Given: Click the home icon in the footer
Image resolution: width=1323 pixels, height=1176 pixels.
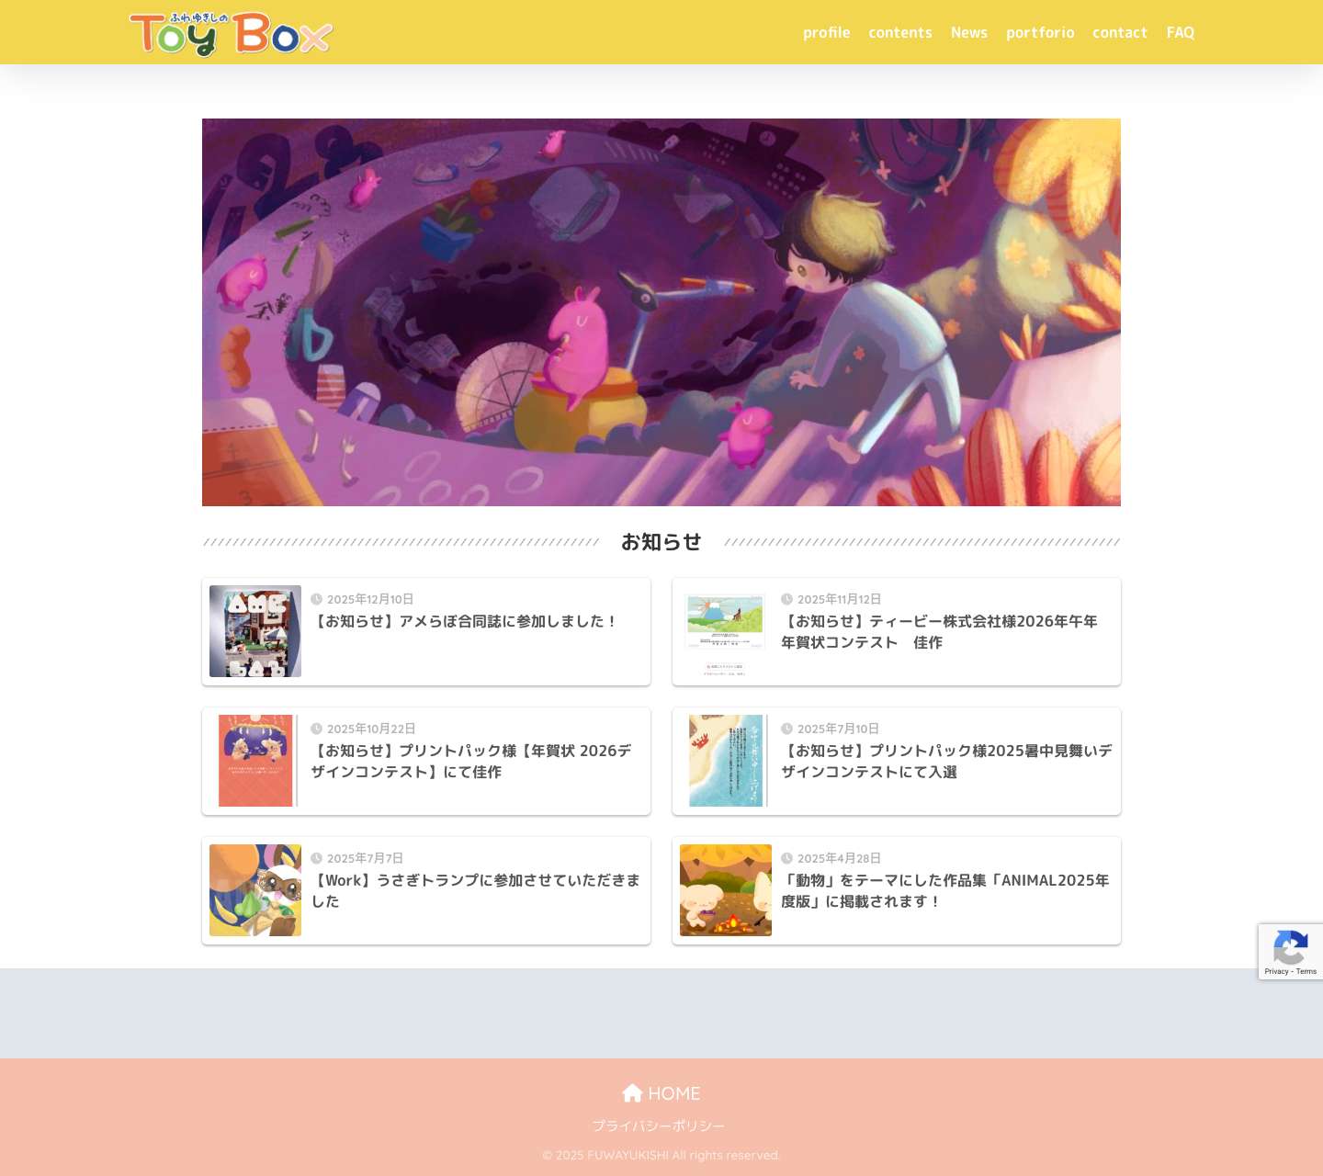Looking at the screenshot, I should pyautogui.click(x=633, y=1092).
